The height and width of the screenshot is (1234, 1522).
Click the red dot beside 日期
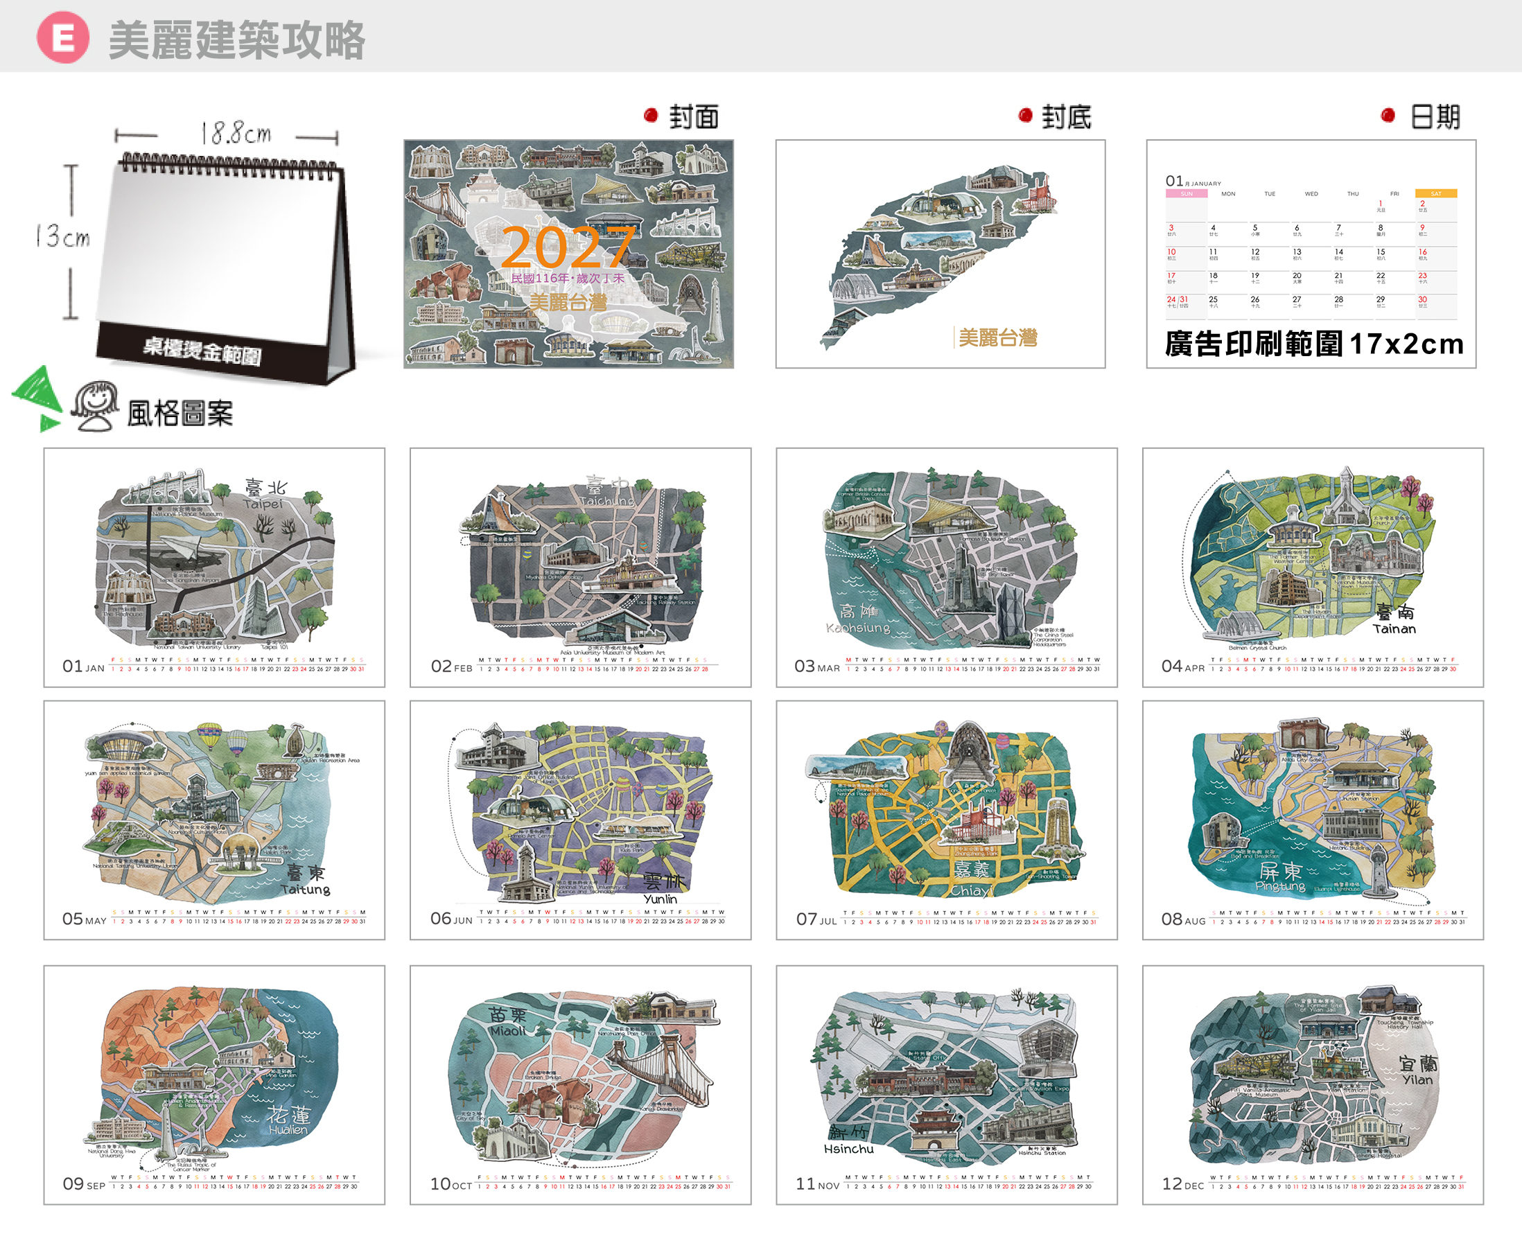click(x=1388, y=115)
